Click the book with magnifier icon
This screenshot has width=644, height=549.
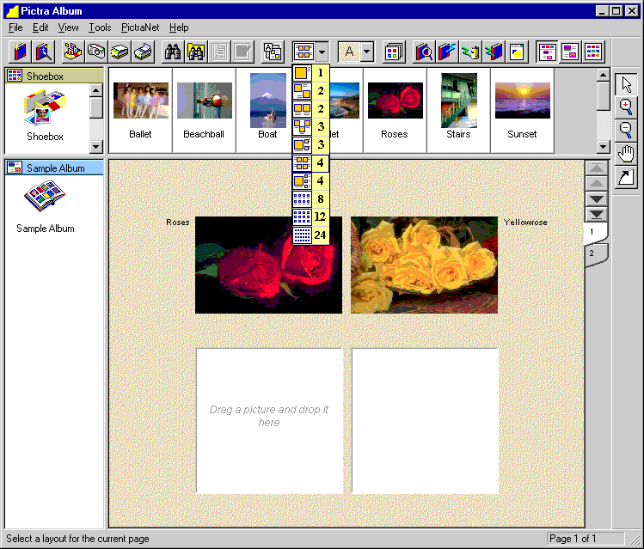423,52
